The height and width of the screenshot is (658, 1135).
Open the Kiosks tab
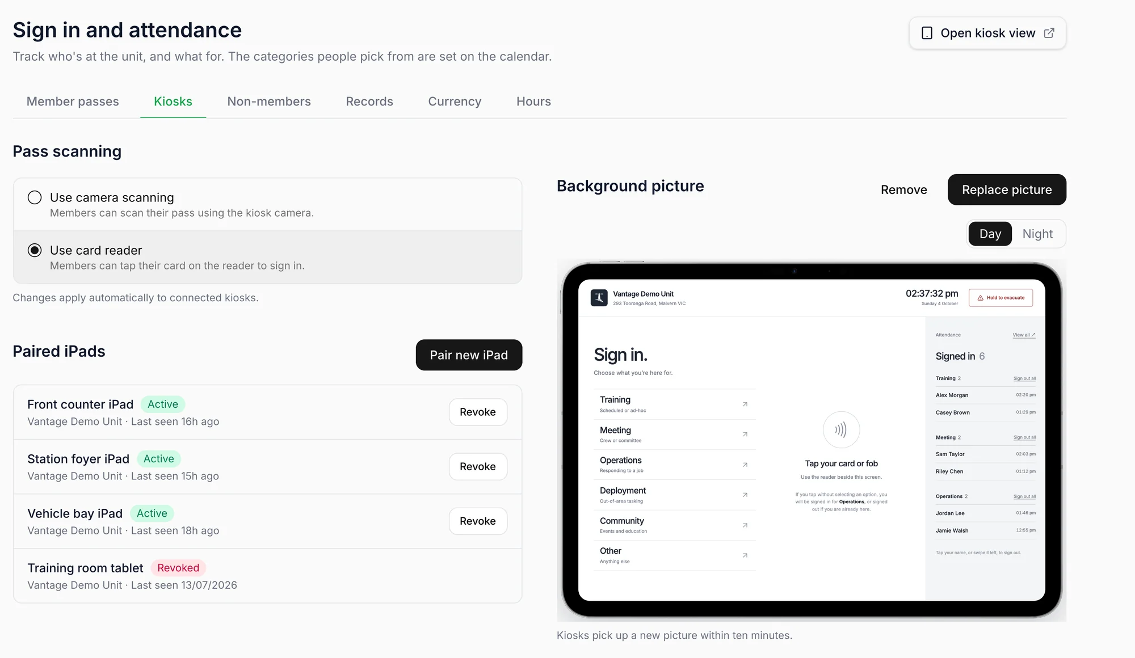[x=173, y=102]
